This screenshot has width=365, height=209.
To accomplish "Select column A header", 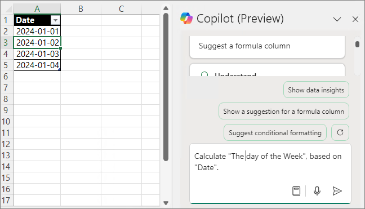I will point(37,9).
